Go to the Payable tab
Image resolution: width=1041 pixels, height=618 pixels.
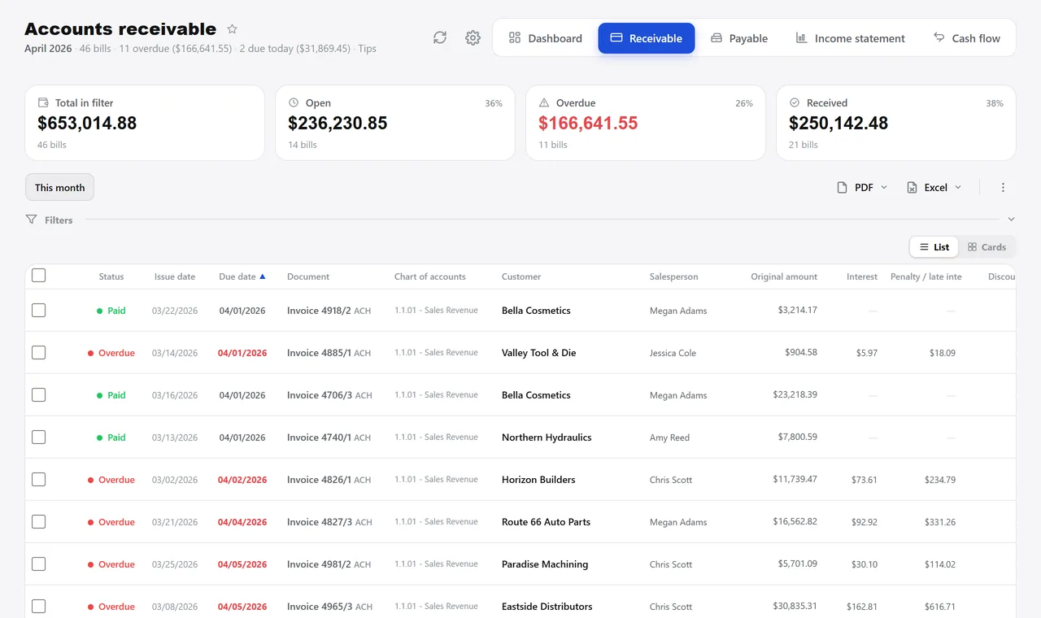[739, 38]
